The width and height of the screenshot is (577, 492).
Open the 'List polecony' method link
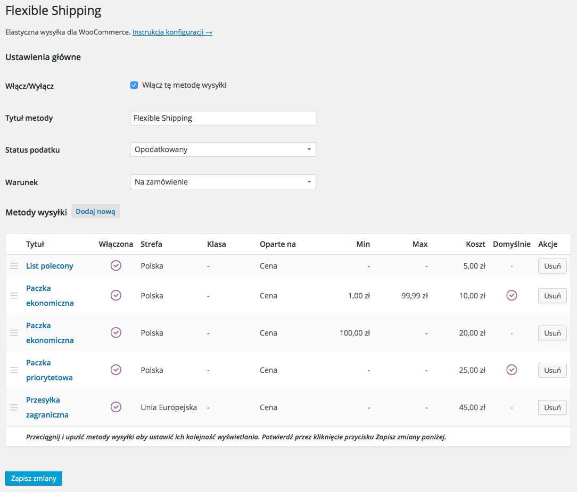point(50,266)
